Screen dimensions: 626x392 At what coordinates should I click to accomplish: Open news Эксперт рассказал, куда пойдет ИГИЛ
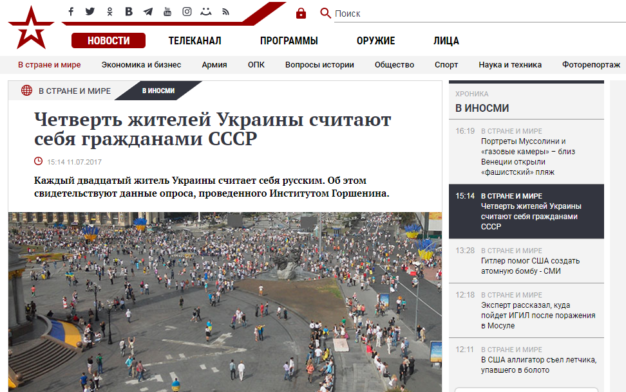point(538,315)
